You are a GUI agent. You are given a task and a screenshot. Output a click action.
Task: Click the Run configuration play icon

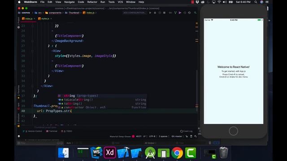tap(150, 13)
